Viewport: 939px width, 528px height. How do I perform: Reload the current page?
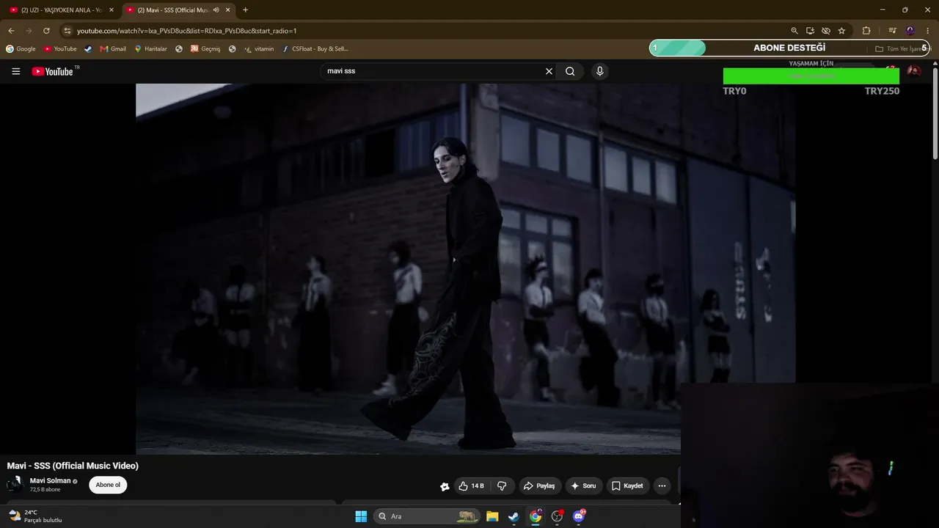tap(46, 31)
